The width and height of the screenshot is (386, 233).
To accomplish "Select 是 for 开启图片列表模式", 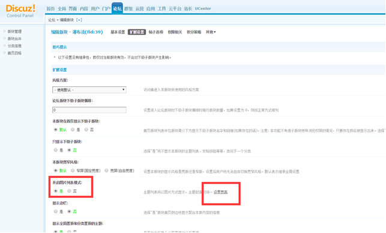I will [56, 191].
